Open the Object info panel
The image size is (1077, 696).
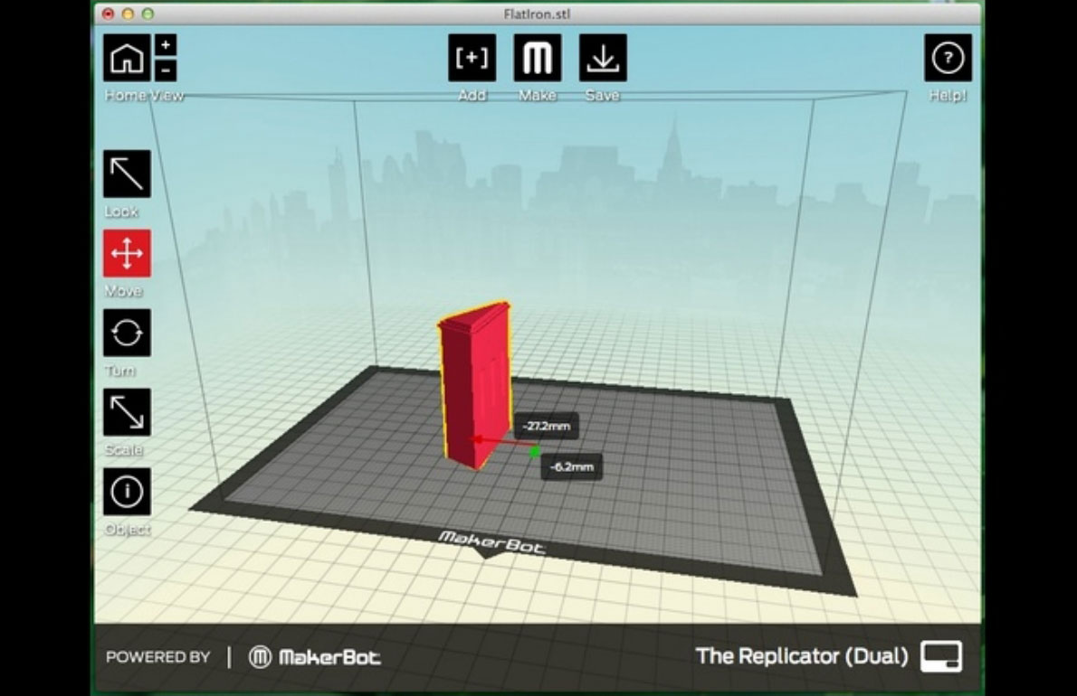(127, 492)
